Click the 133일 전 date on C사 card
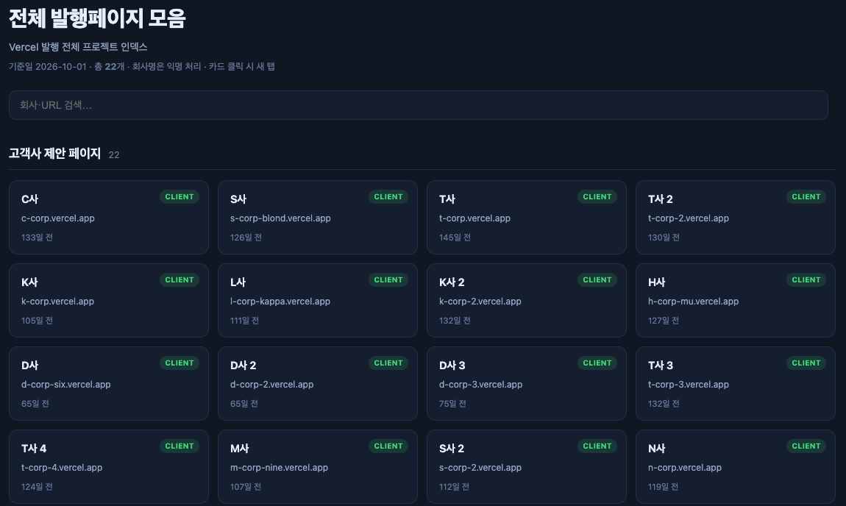Image resolution: width=846 pixels, height=506 pixels. pos(37,238)
